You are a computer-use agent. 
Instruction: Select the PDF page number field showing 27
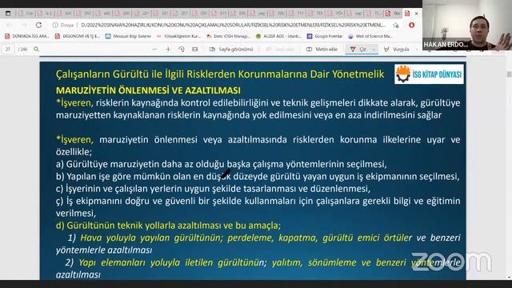(x=8, y=49)
